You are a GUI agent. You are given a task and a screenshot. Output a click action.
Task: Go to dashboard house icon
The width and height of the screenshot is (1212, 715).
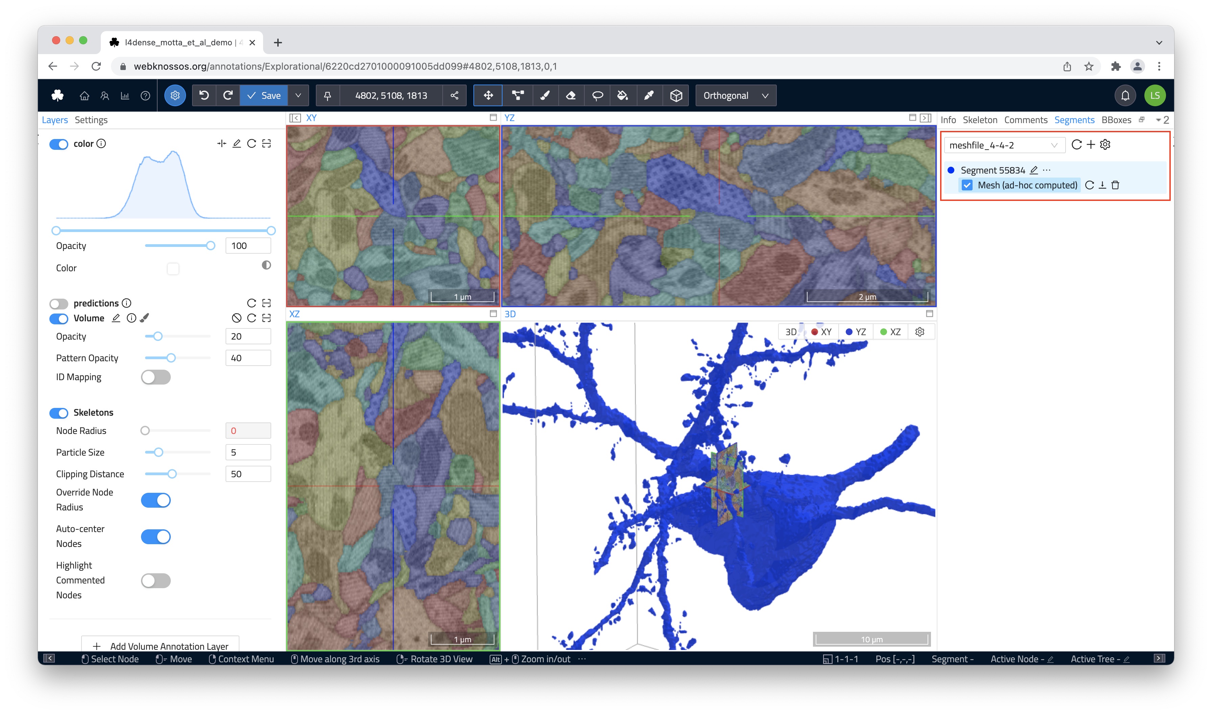(84, 96)
